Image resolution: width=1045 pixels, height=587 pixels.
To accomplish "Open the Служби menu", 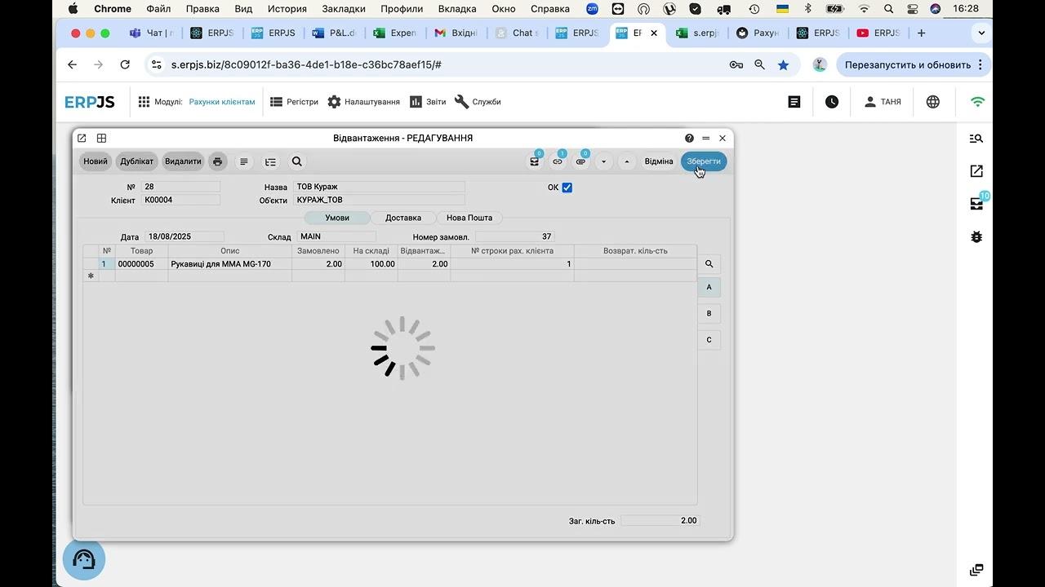I will point(478,102).
